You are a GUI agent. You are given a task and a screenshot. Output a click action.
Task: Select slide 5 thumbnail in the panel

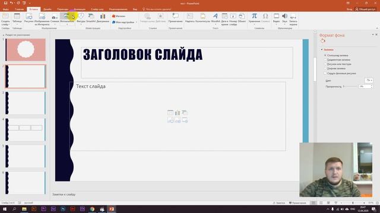tap(26, 156)
